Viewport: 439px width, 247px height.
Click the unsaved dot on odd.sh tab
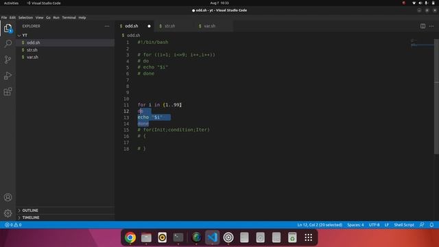[149, 26]
